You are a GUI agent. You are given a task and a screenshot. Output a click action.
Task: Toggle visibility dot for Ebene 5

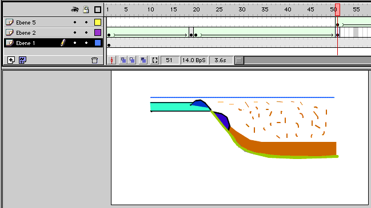coord(75,22)
